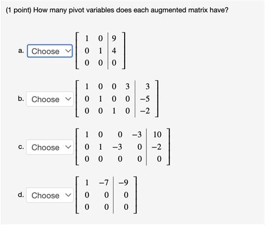Click the label 'b.' beside the second dropdown

(21, 98)
